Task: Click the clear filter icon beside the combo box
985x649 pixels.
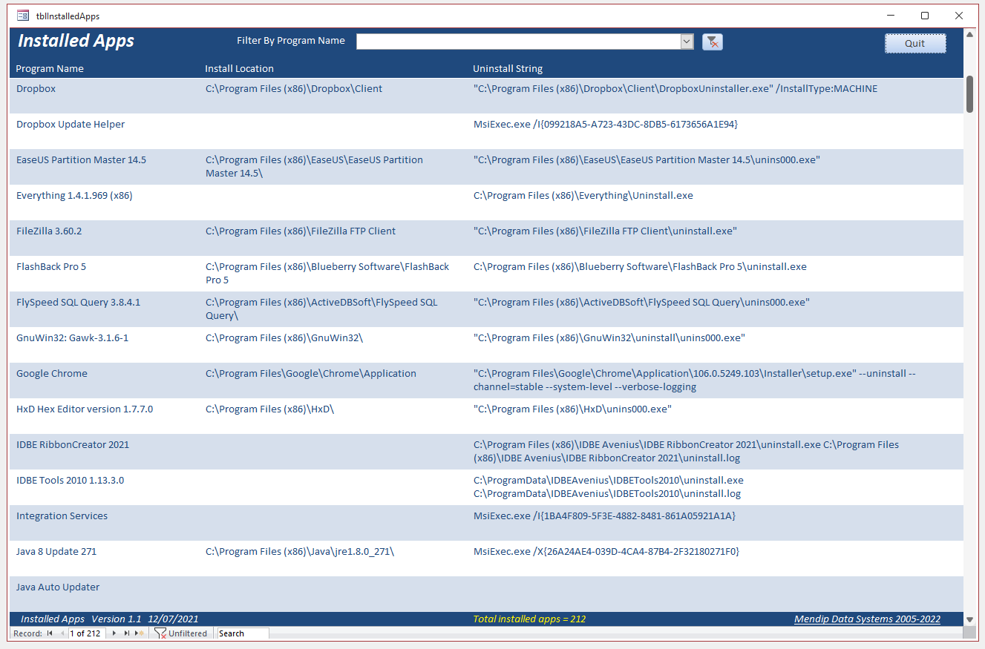Action: pos(713,42)
